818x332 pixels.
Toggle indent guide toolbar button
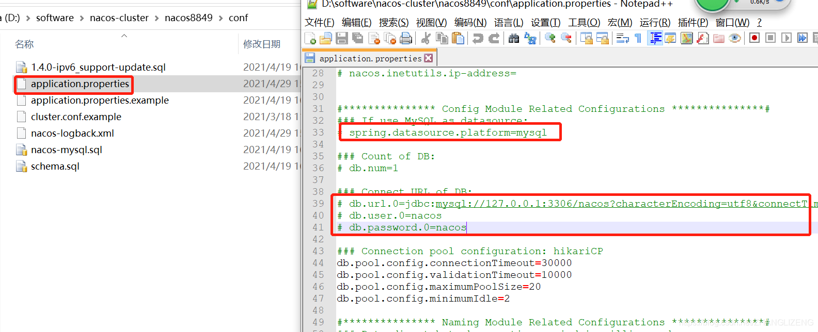click(x=655, y=38)
